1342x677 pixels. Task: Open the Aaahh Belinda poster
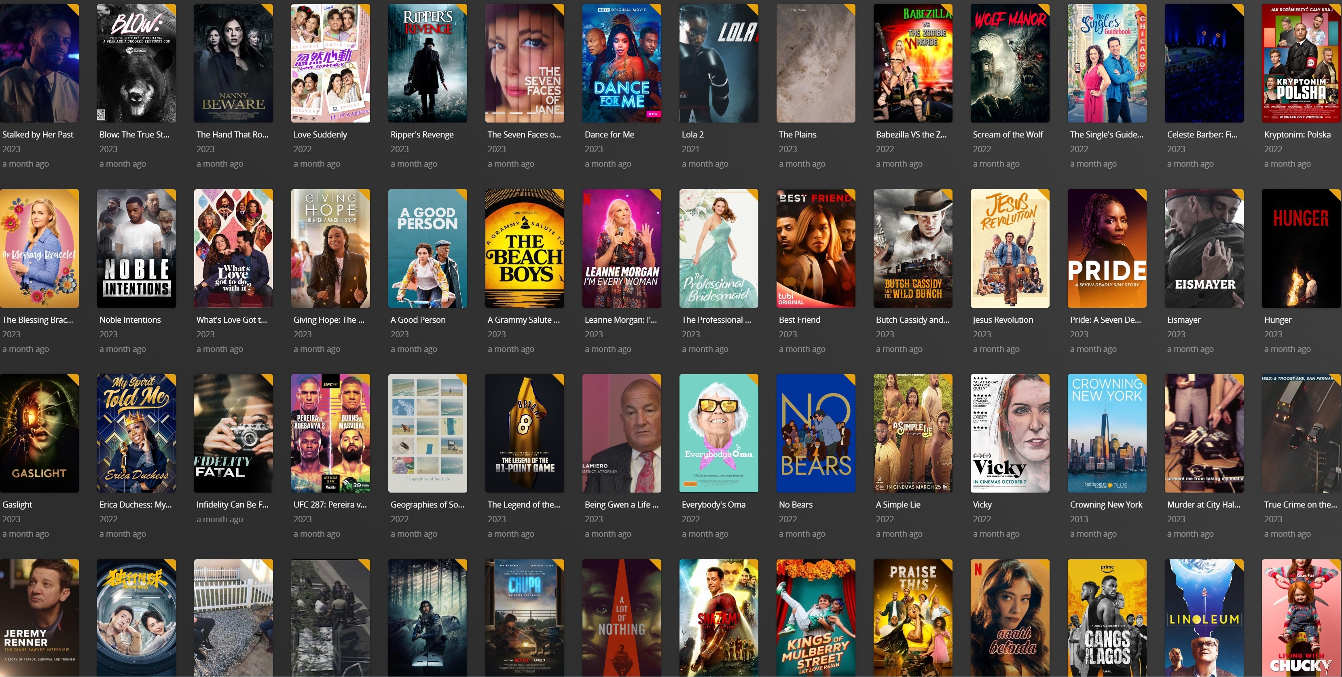coord(1010,618)
